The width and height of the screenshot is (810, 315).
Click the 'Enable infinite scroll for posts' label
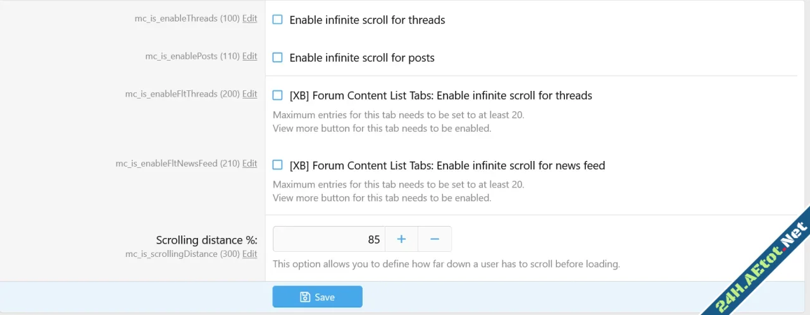pos(362,58)
